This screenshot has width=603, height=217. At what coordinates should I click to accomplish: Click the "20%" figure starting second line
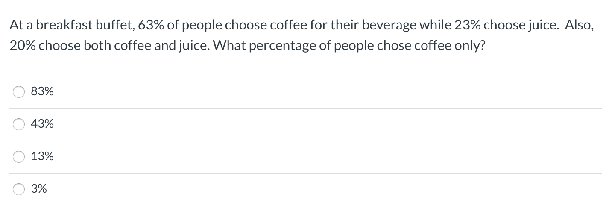point(23,46)
